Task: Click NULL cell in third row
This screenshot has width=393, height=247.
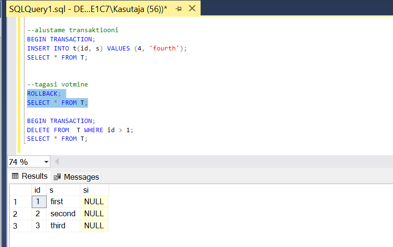Action: click(x=94, y=226)
